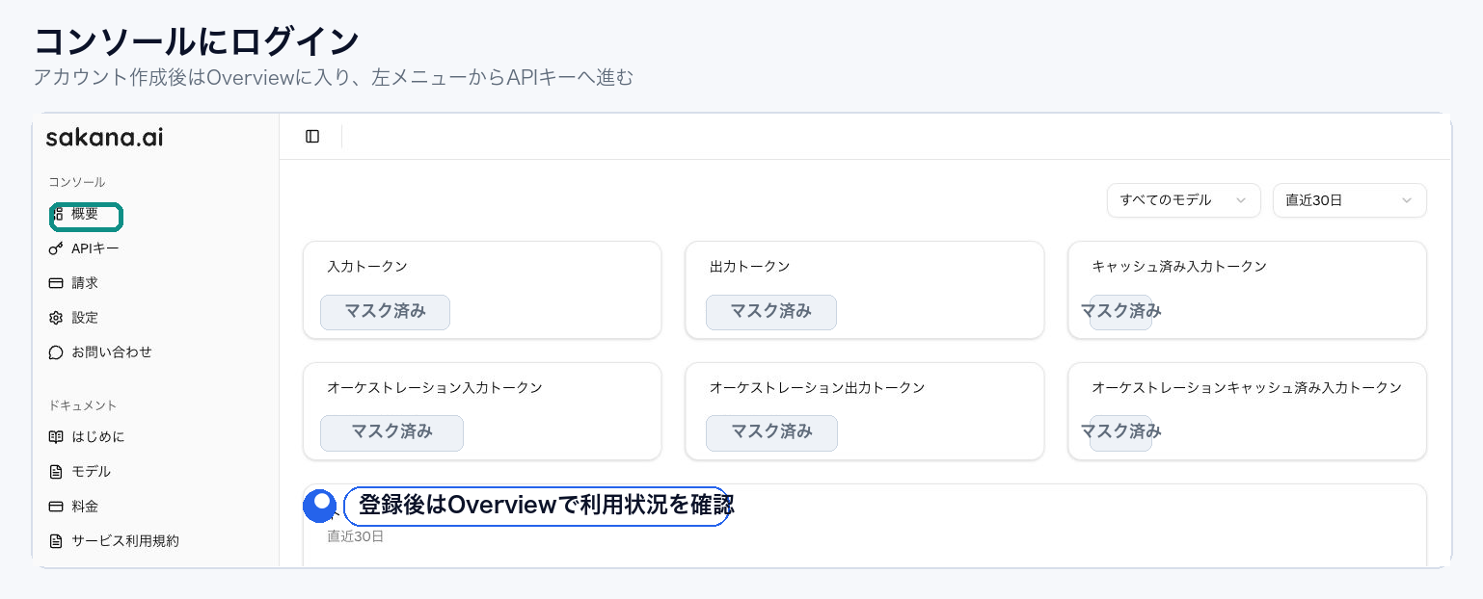
Task: Click the 請求 credit card icon
Action: tap(56, 283)
